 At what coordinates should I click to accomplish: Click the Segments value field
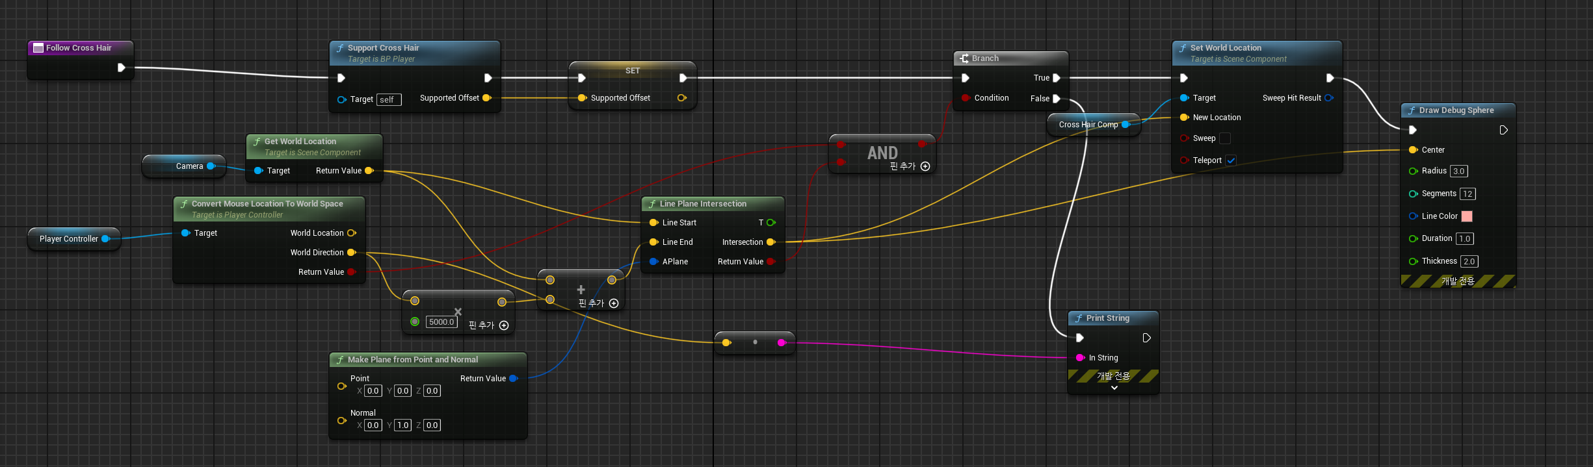1468,194
